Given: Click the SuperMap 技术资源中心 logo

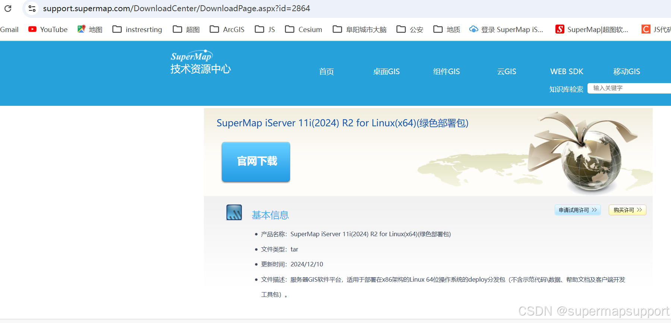Looking at the screenshot, I should pyautogui.click(x=201, y=62).
